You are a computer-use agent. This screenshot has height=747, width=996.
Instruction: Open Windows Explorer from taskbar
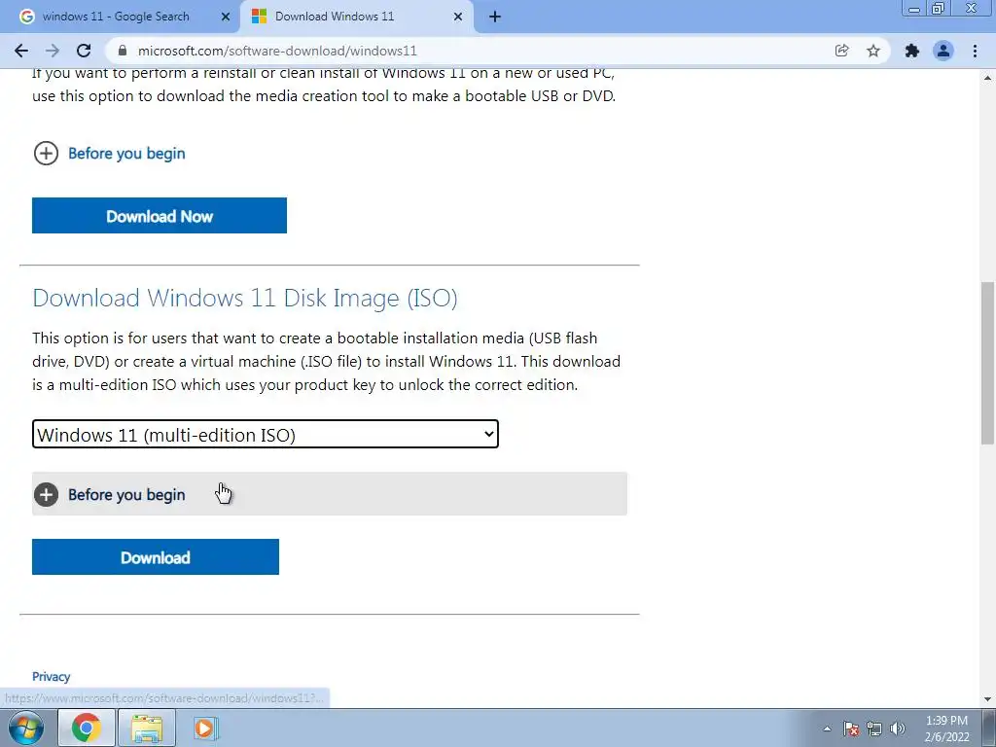click(147, 728)
